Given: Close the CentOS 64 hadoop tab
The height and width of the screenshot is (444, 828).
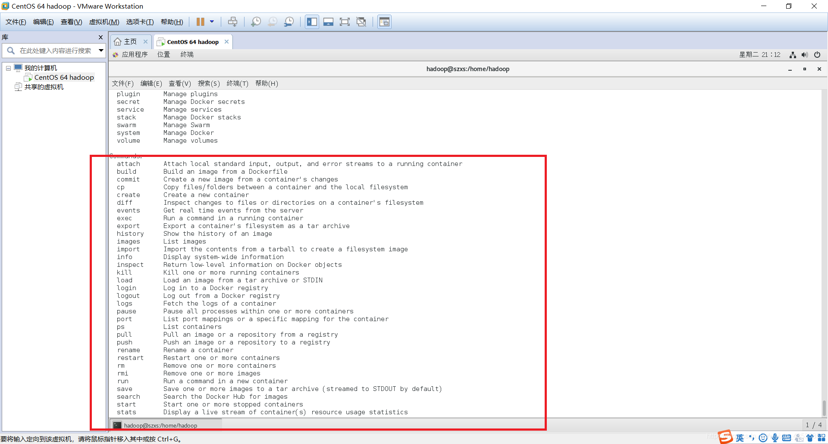Looking at the screenshot, I should tap(226, 42).
